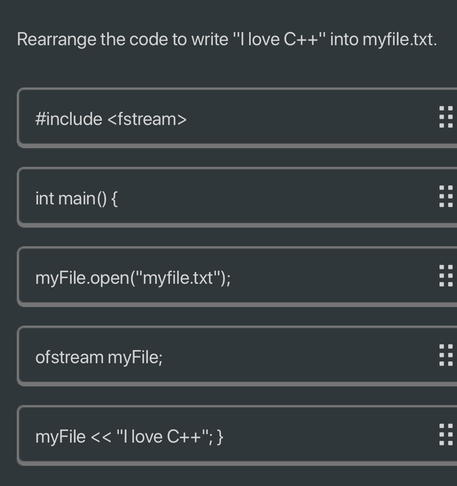Screen dimensions: 457x486
Task: Click empty middle of the myFile.open card
Action: click(328, 277)
